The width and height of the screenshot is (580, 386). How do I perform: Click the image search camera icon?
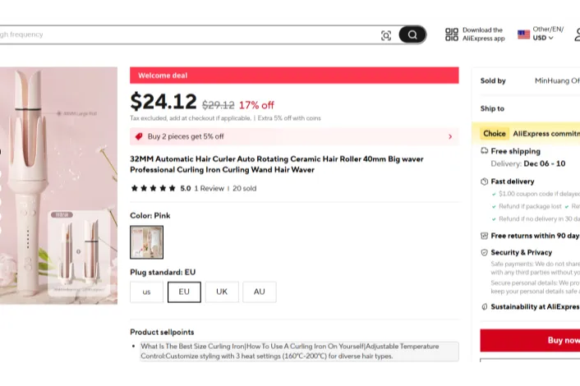[x=386, y=35]
